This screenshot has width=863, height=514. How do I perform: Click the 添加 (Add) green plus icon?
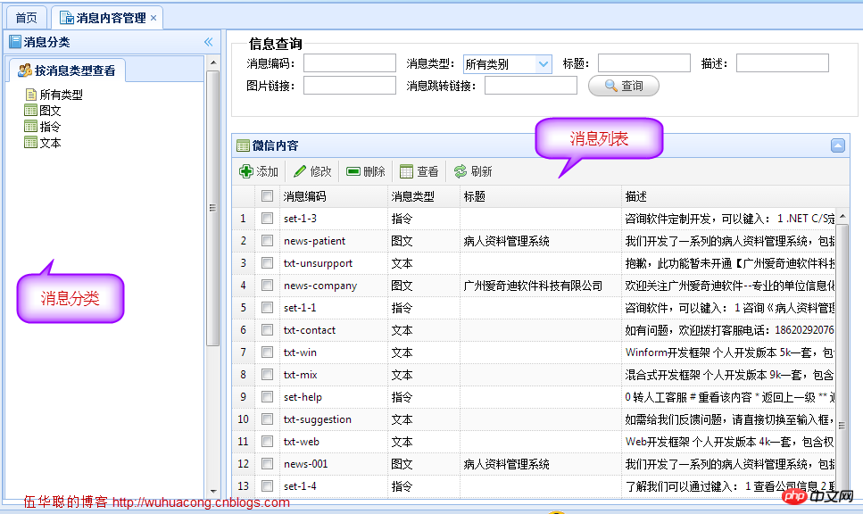pos(245,170)
